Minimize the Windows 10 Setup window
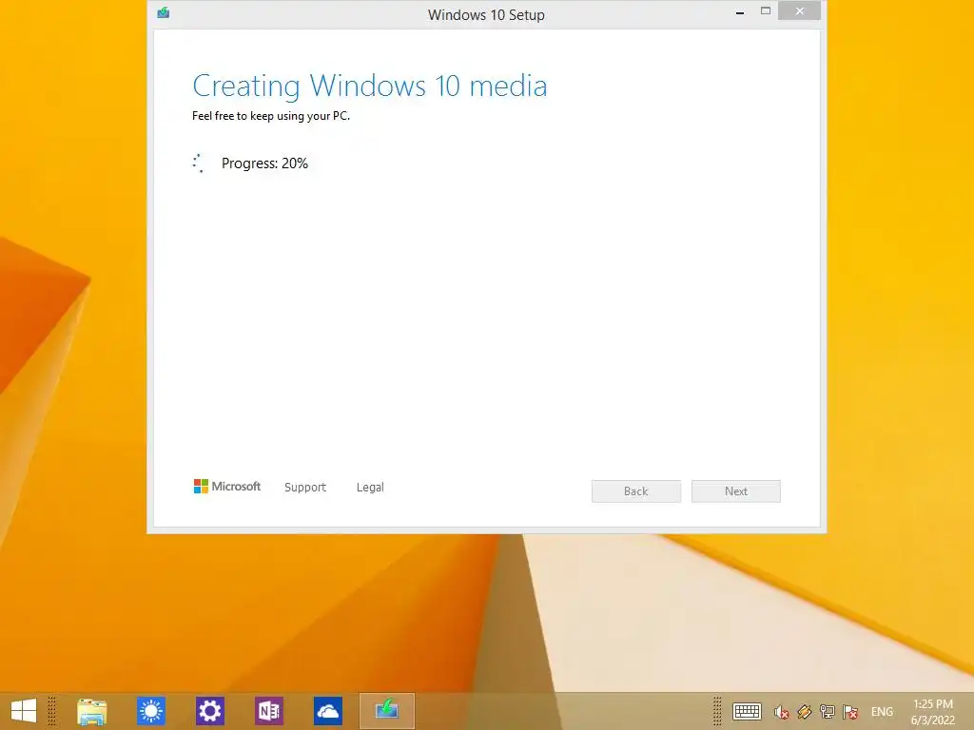Viewport: 974px width, 730px height. coord(740,12)
